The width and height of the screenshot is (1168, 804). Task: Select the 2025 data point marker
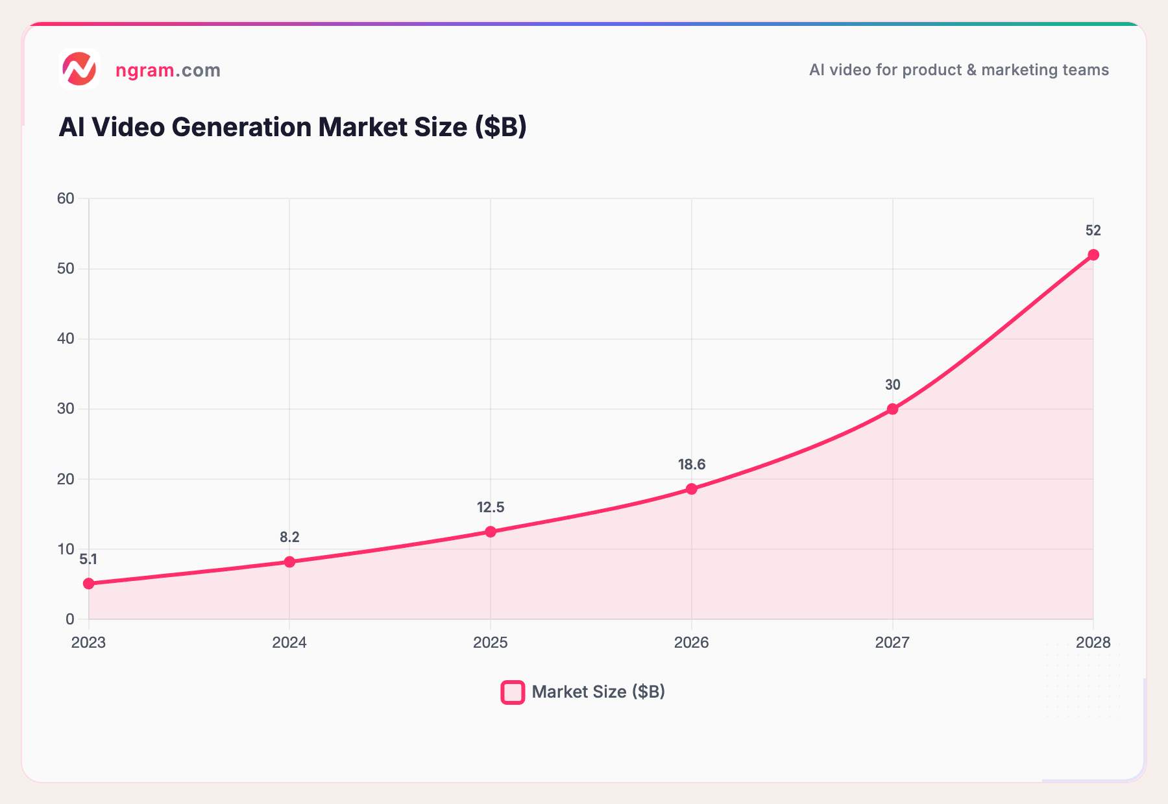click(x=491, y=532)
